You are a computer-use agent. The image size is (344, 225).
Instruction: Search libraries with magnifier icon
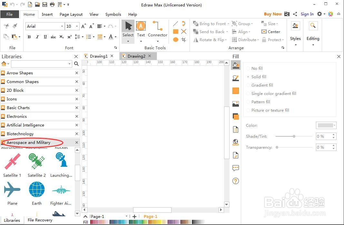coord(76,64)
